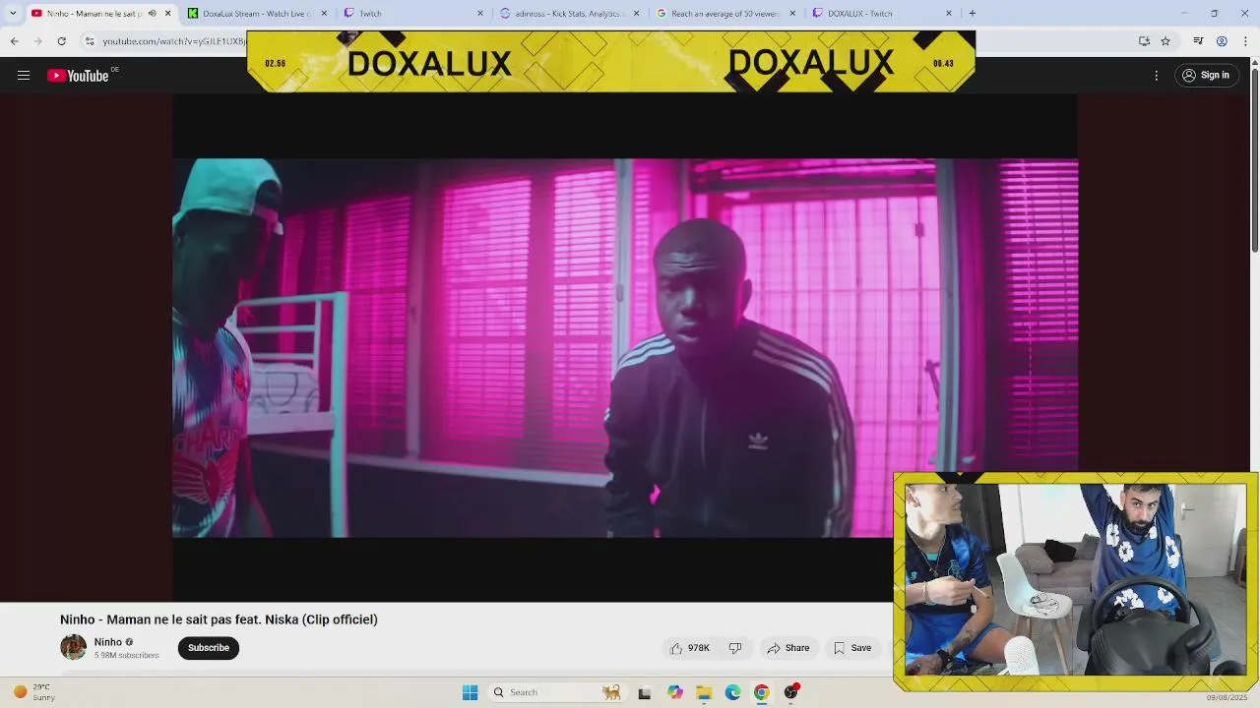Like the video (978K)
Image resolution: width=1260 pixels, height=708 pixels.
pos(689,648)
